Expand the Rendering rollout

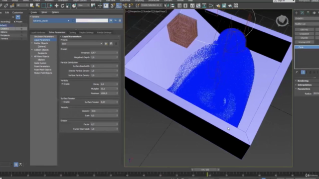click(303, 81)
